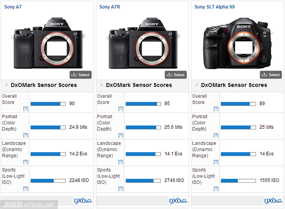Click the DxOMark logo under the Sony A7R card

178,201
